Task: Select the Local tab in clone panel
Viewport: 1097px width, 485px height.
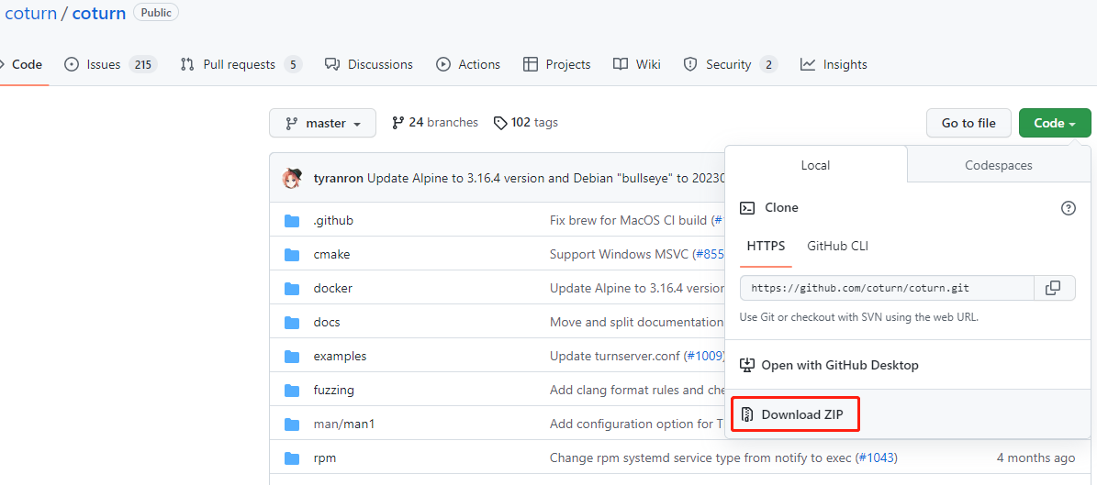Action: 816,166
